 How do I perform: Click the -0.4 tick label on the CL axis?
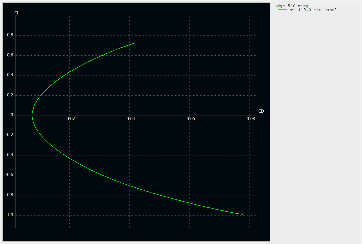tap(9, 155)
